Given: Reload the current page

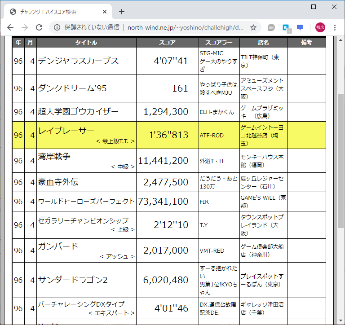Looking at the screenshot, I should tap(39, 27).
